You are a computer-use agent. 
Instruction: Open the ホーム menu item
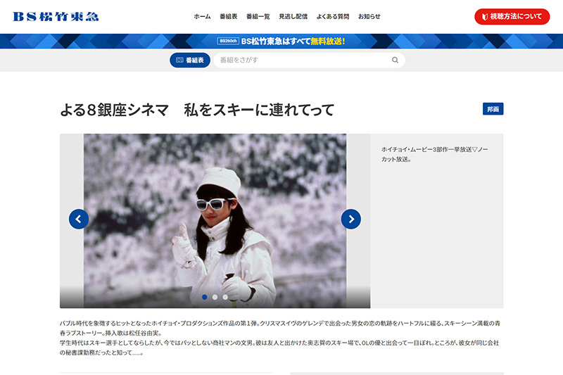[202, 16]
